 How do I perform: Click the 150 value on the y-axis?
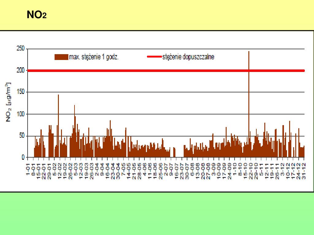click(20, 92)
